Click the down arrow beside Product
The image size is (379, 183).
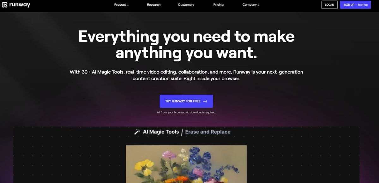(x=128, y=5)
